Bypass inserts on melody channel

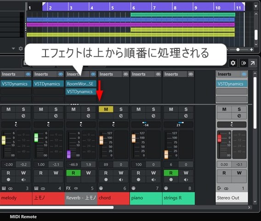[x=28, y=74]
